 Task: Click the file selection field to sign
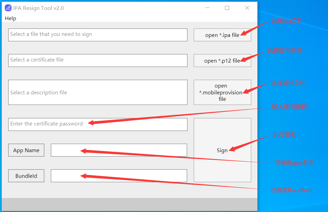pos(98,35)
